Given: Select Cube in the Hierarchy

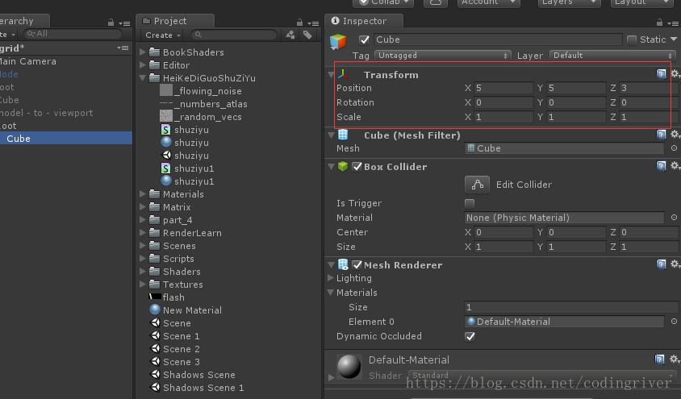Looking at the screenshot, I should click(x=66, y=139).
